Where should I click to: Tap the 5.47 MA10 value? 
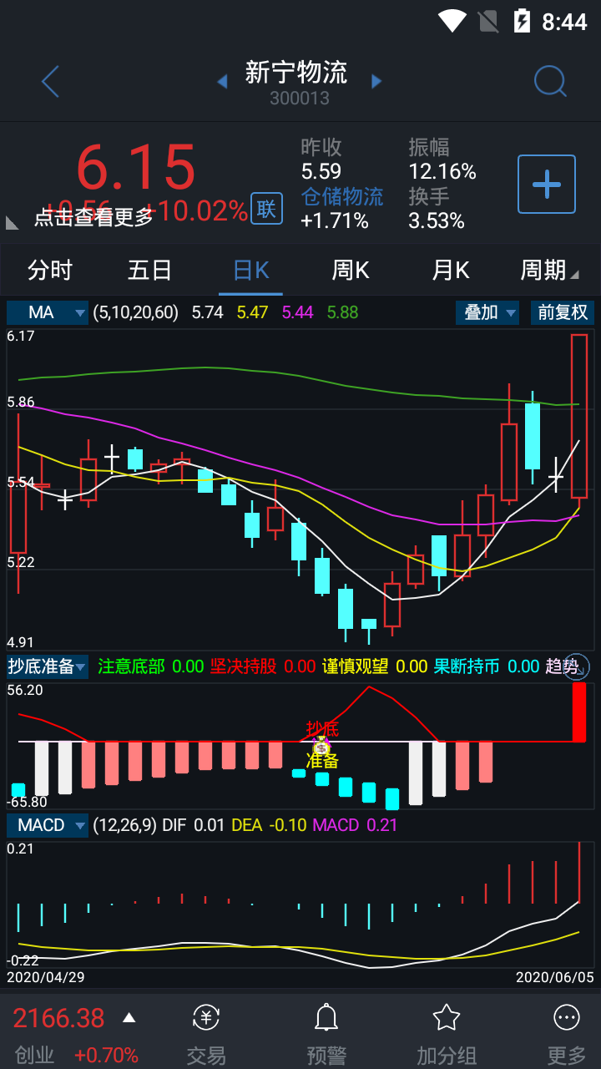(252, 312)
